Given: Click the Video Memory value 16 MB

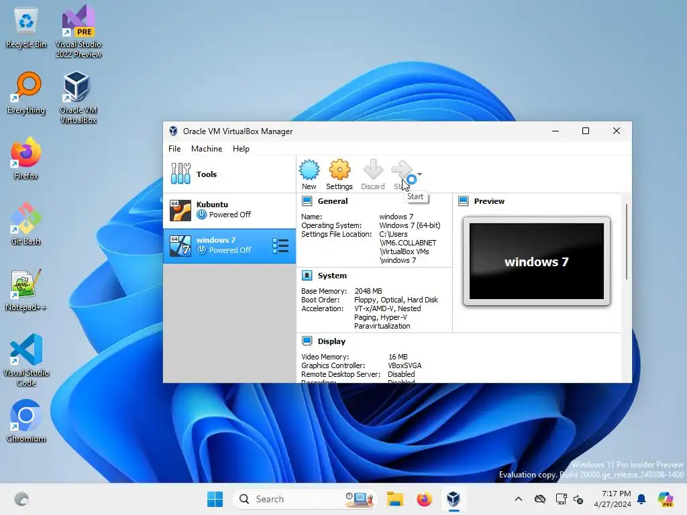Looking at the screenshot, I should pos(398,357).
